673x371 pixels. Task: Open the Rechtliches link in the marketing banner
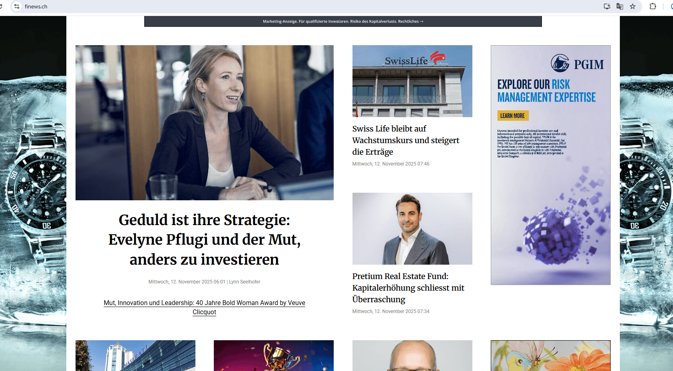(409, 21)
